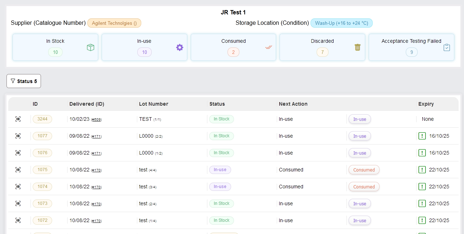This screenshot has width=464, height=234.
Task: Click the In-use gear icon
Action: click(180, 47)
